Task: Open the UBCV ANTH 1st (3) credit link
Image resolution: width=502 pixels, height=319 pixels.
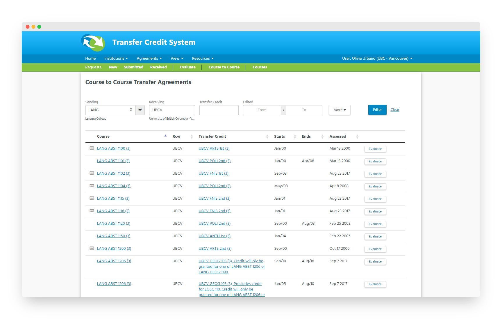Action: pyautogui.click(x=215, y=236)
